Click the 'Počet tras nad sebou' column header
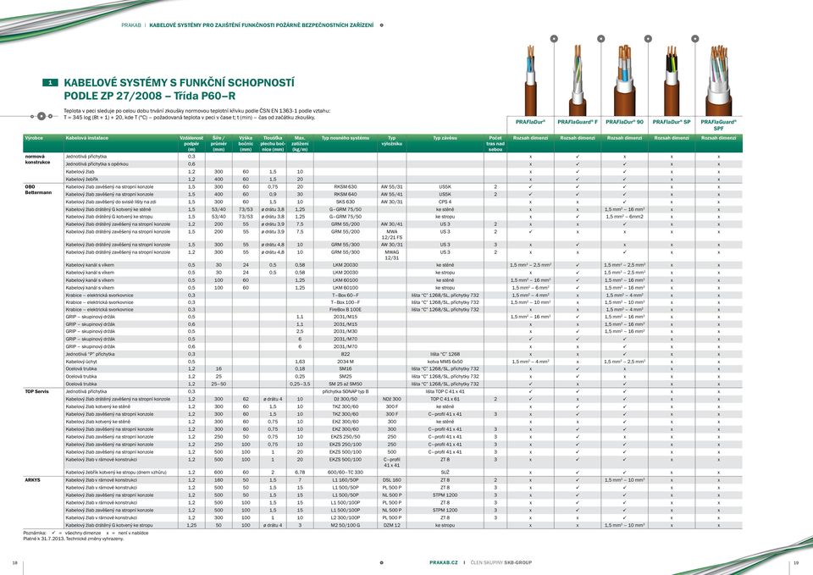The image size is (813, 575). coord(495,143)
